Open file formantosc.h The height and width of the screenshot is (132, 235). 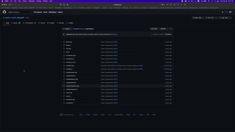pyautogui.click(x=70, y=59)
